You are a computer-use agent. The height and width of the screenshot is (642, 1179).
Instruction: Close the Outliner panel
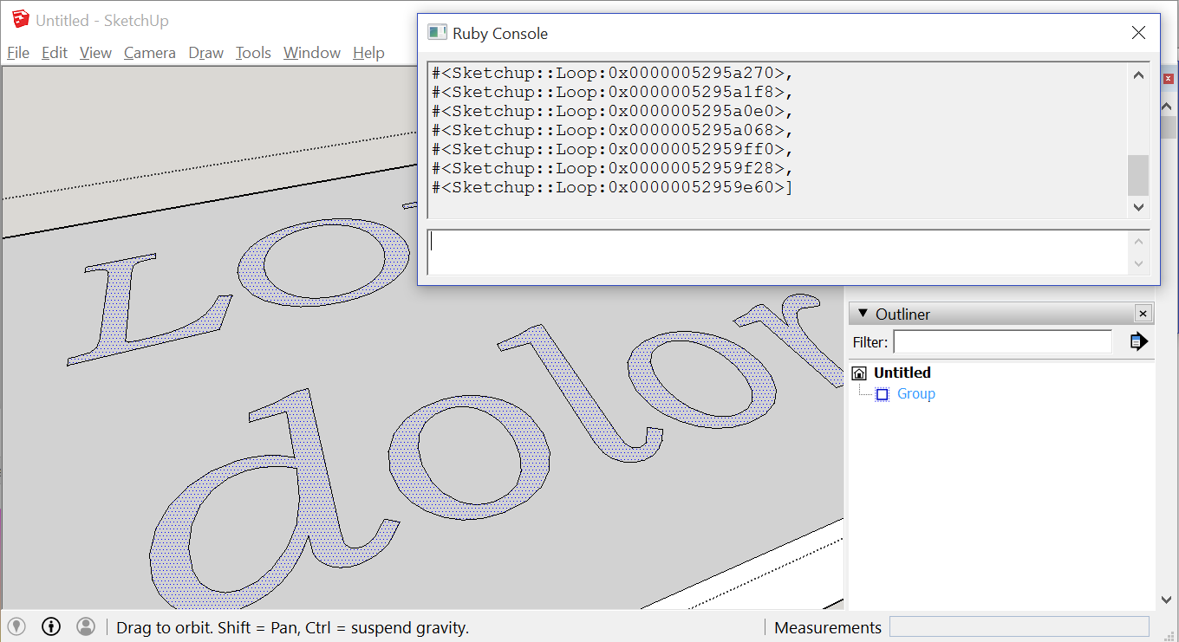(1143, 314)
